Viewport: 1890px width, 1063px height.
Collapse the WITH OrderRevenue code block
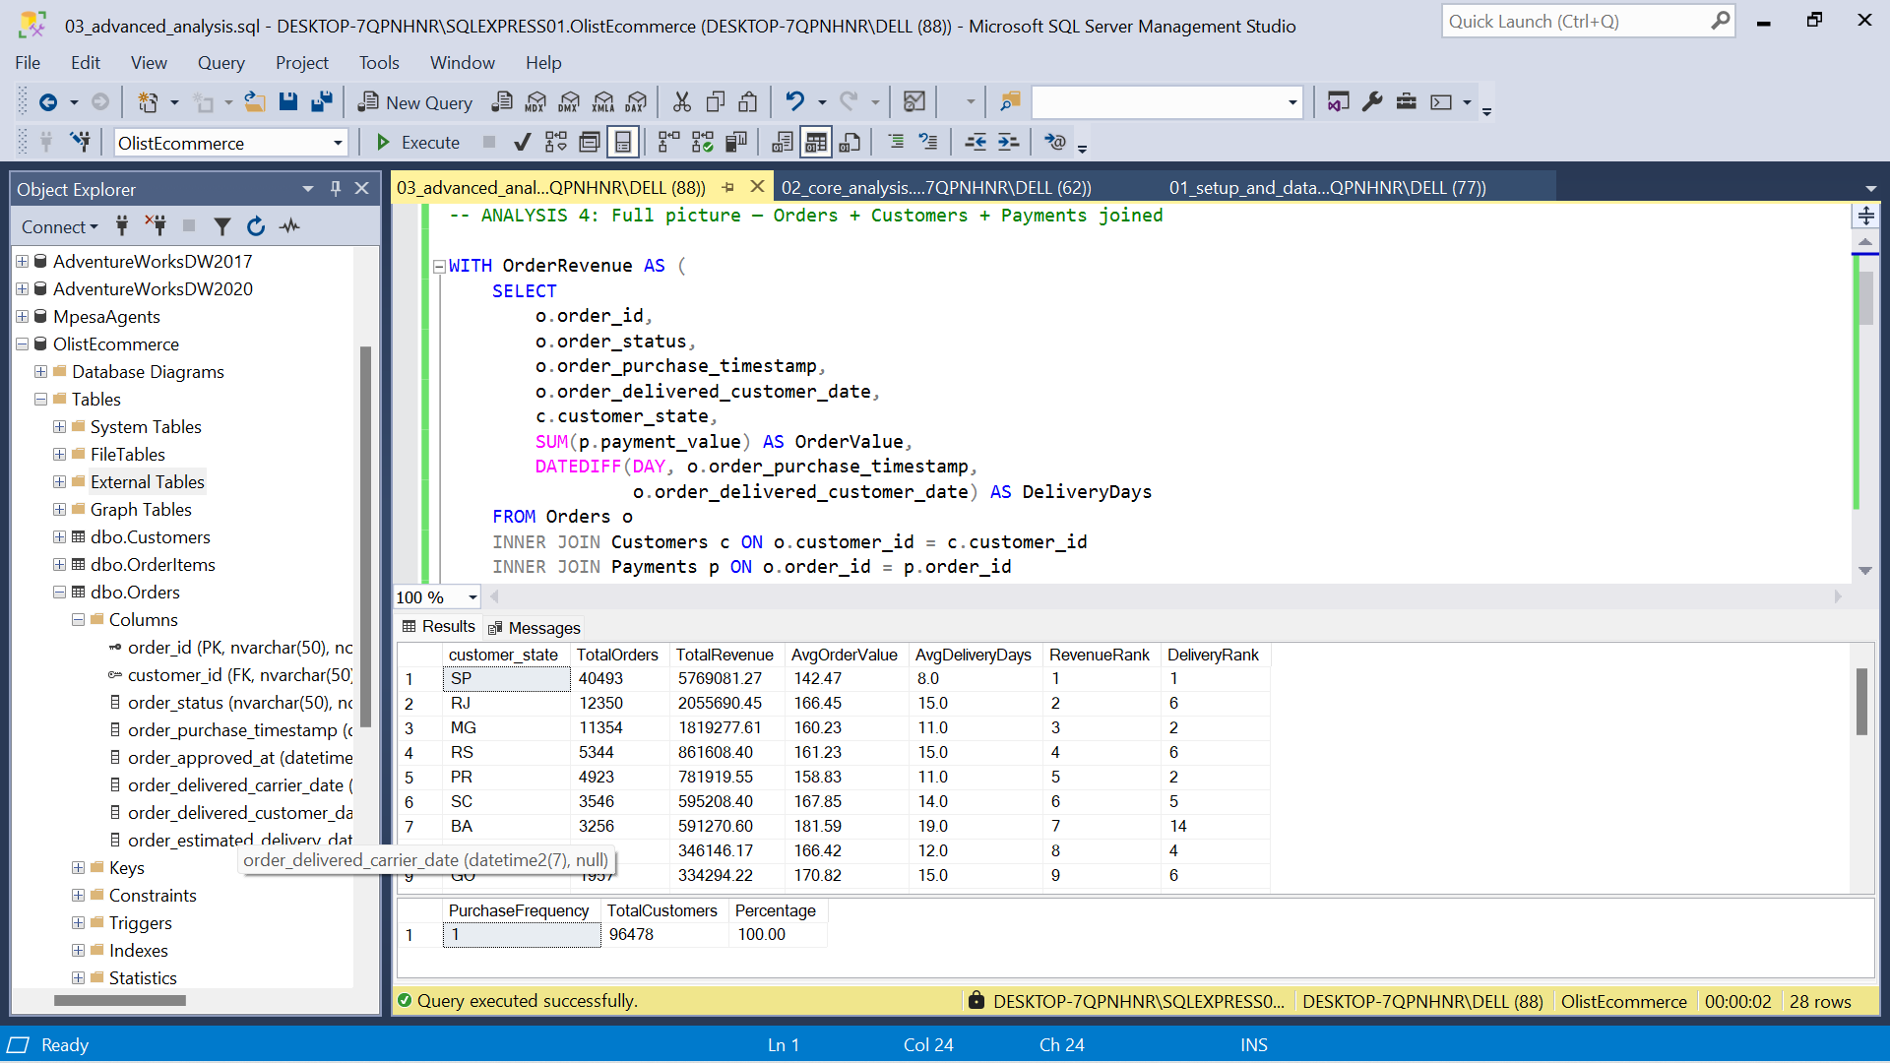coord(439,267)
